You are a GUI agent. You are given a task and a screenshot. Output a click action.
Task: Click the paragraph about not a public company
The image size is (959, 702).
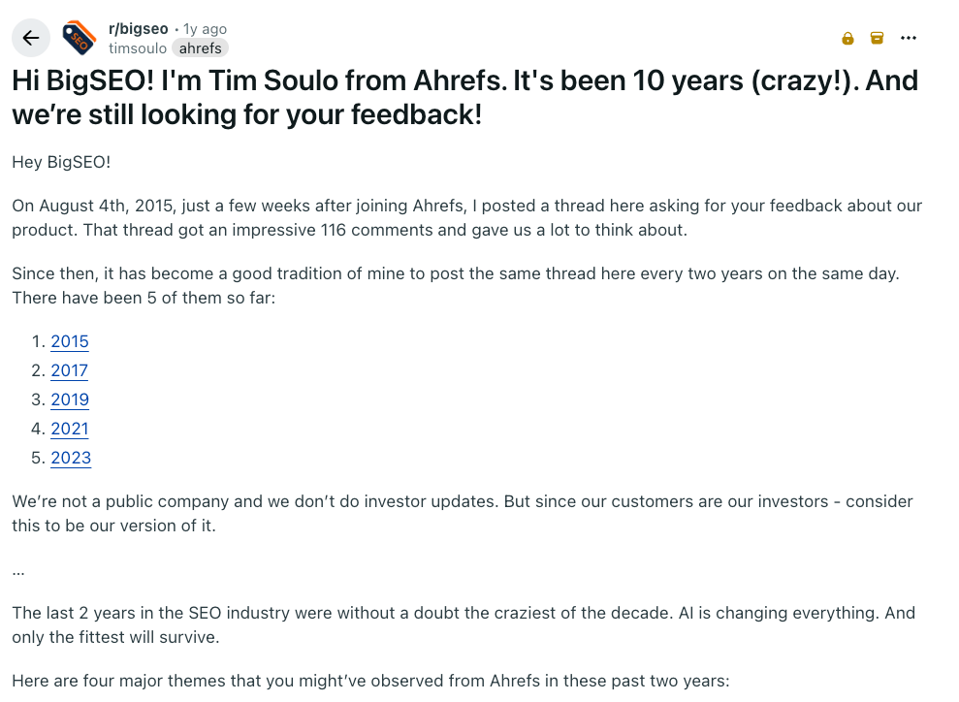[462, 514]
